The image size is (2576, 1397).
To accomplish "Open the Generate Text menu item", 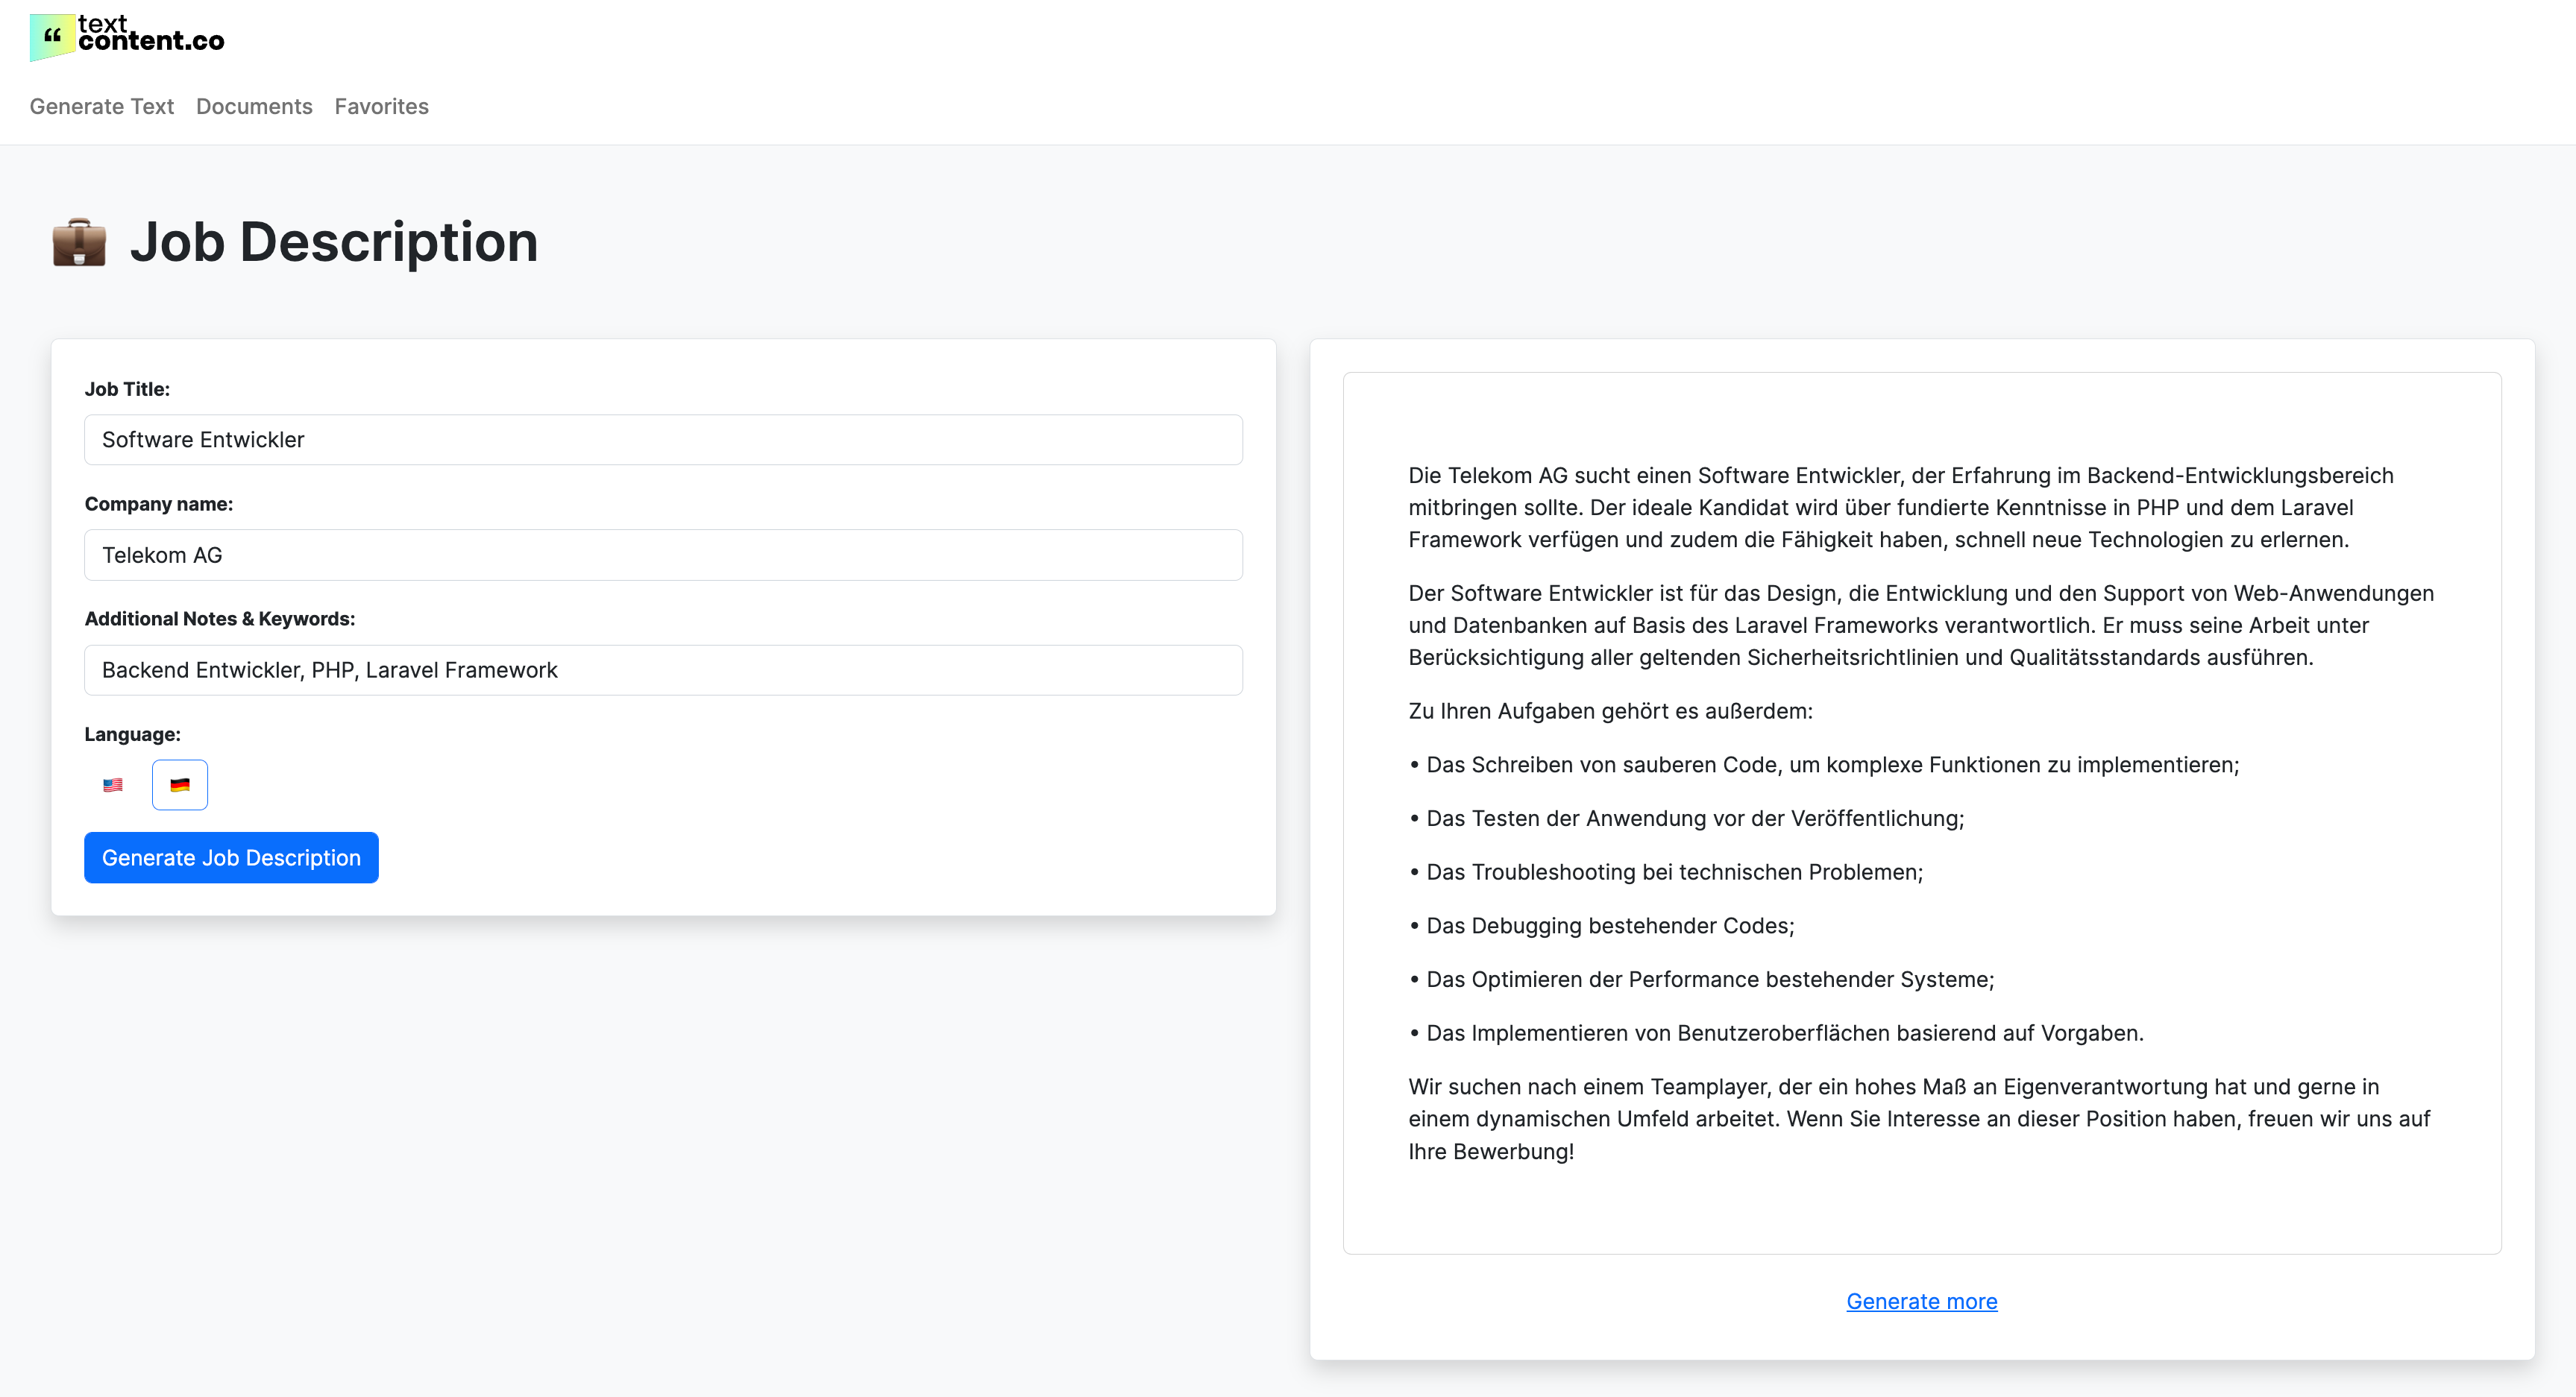I will click(101, 106).
